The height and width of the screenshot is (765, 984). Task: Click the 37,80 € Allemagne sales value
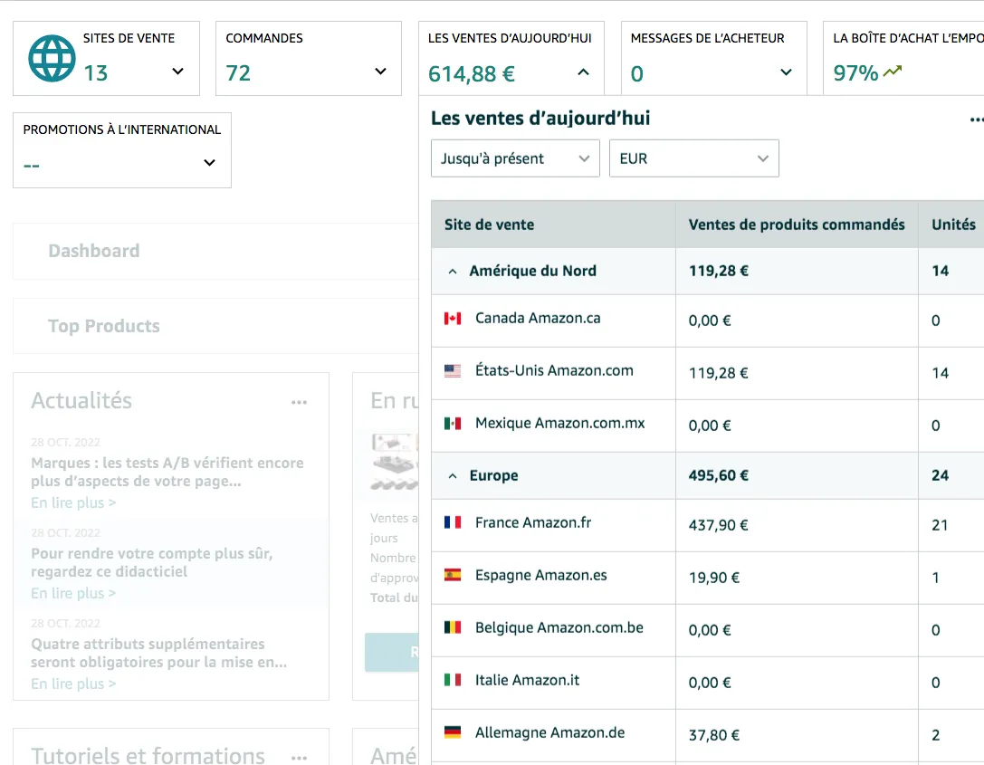click(713, 735)
